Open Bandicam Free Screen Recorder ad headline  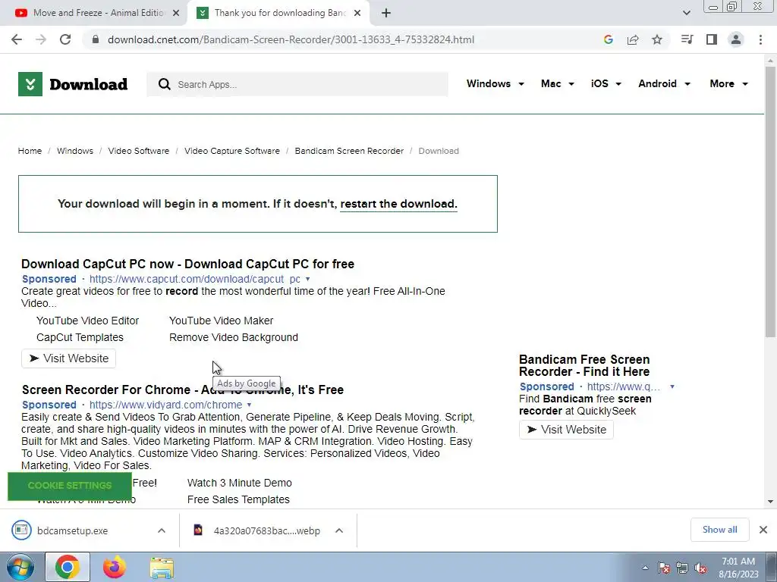[x=584, y=366]
